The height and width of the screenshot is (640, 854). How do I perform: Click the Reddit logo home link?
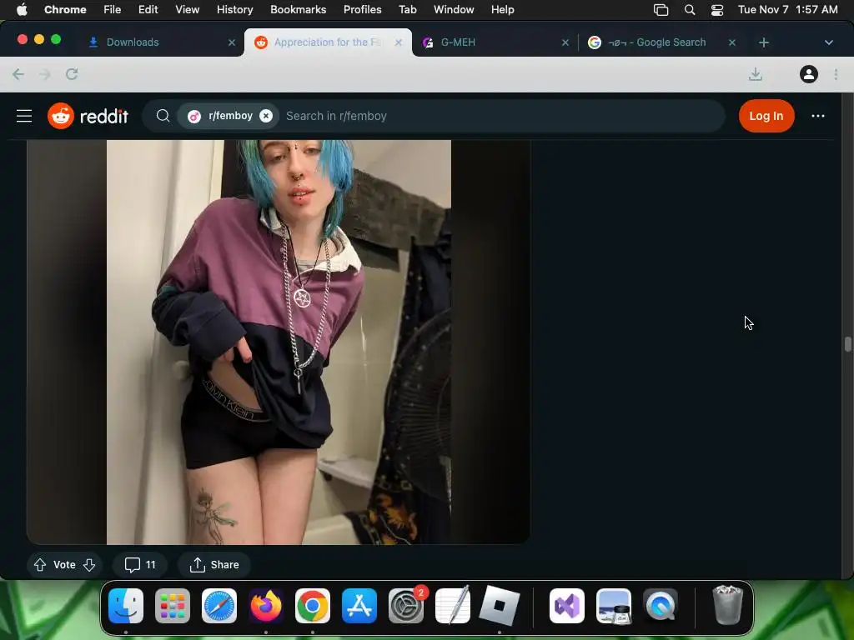pos(88,116)
